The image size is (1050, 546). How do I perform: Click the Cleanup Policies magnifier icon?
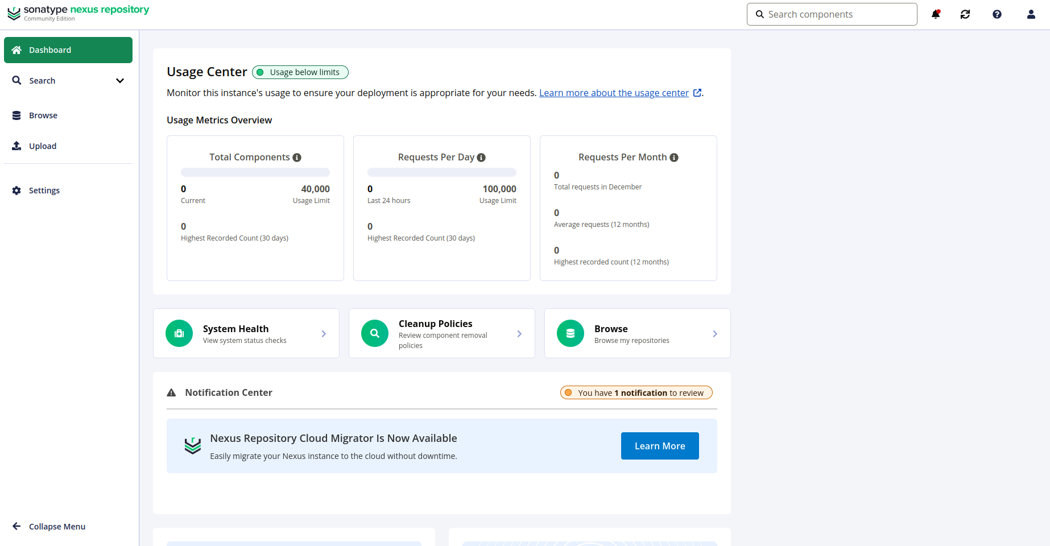click(375, 333)
